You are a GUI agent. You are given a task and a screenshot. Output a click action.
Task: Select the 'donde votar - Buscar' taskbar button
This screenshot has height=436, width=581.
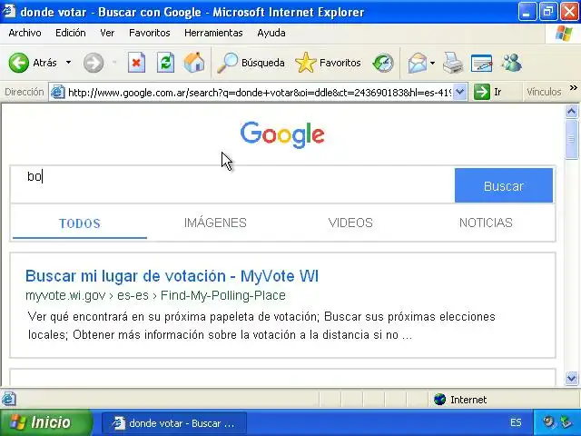(x=173, y=423)
